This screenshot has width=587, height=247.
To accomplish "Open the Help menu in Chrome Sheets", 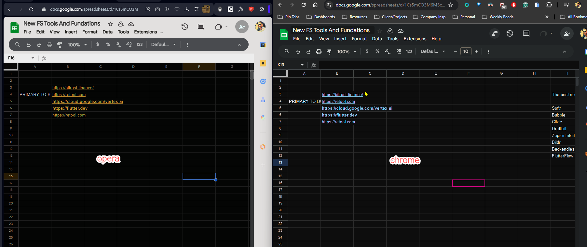I will pyautogui.click(x=436, y=39).
